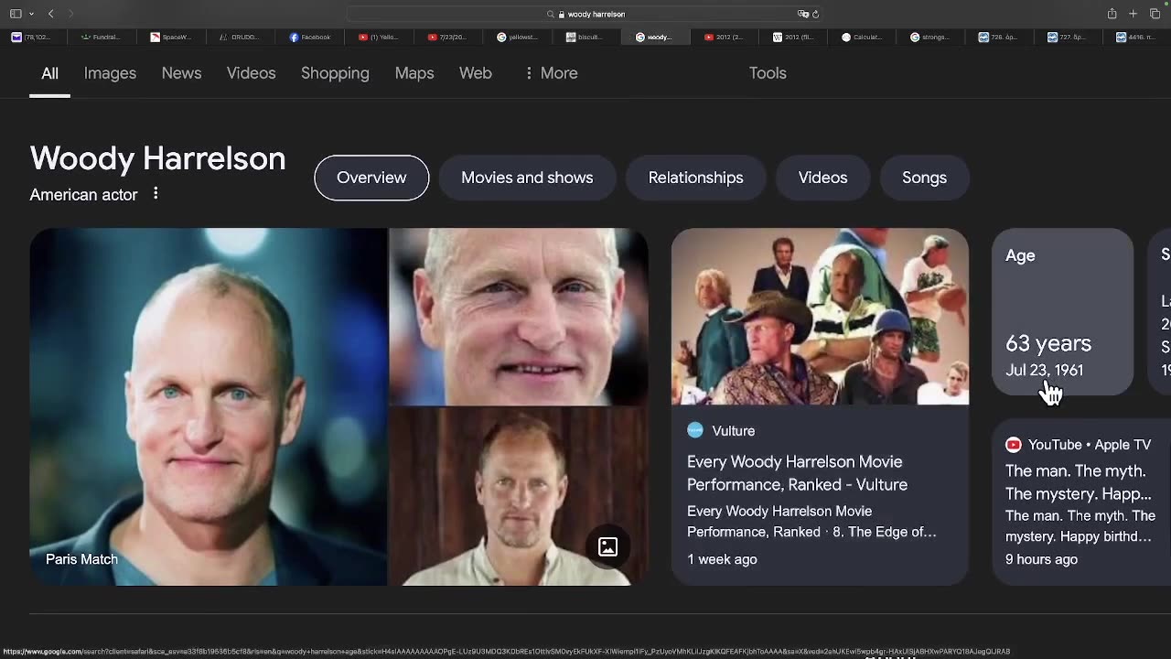Click the 1 week ago timestamp
The height and width of the screenshot is (659, 1171).
pyautogui.click(x=722, y=559)
